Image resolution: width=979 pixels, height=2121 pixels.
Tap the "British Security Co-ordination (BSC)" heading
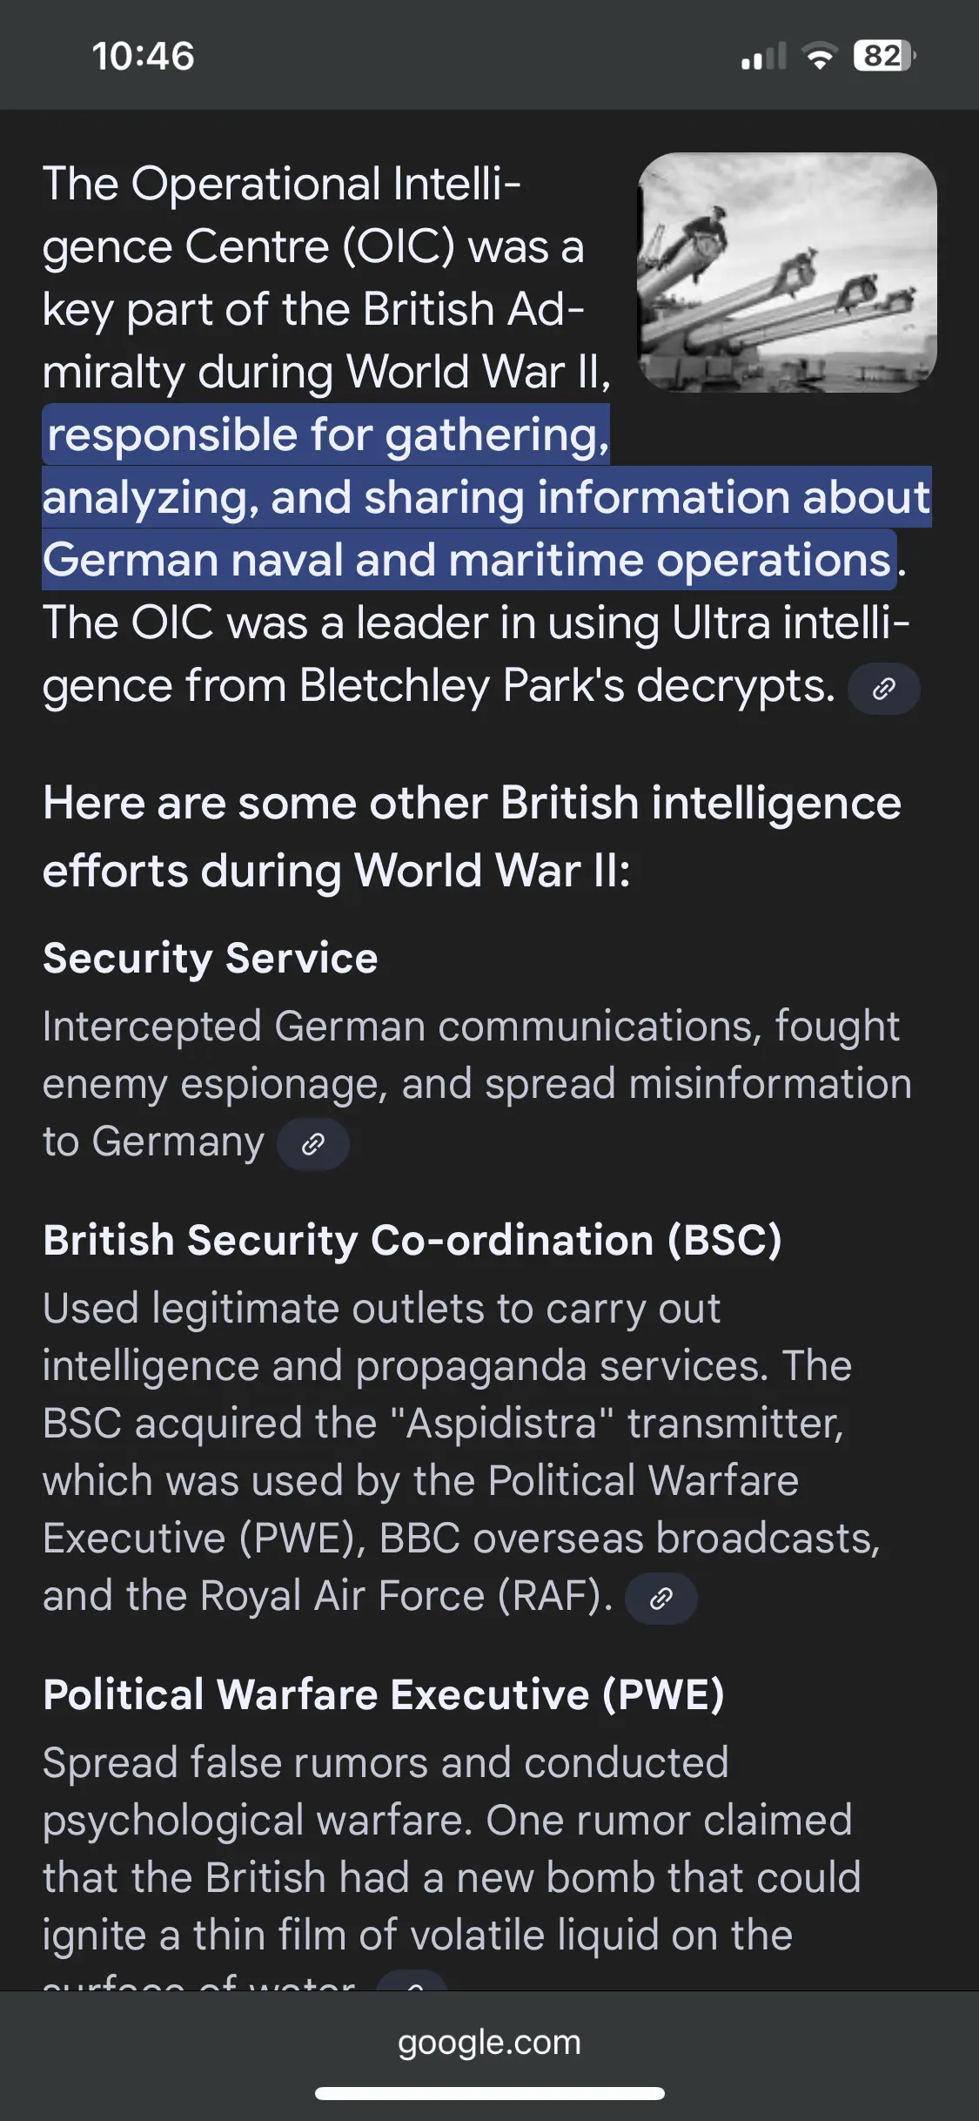(x=412, y=1240)
